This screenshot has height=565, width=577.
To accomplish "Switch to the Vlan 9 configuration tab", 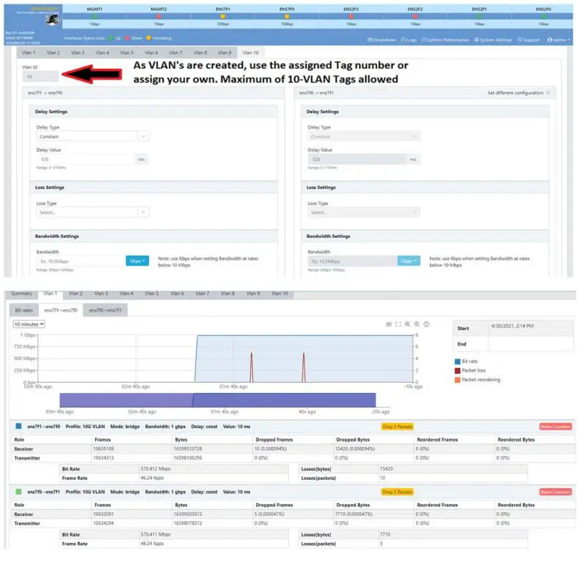I will [225, 53].
